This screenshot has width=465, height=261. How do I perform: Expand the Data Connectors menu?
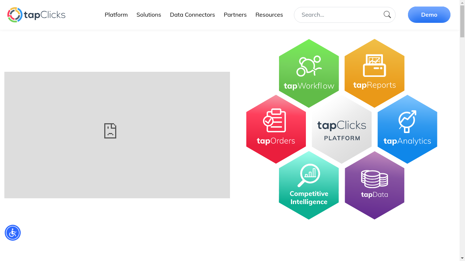[192, 15]
